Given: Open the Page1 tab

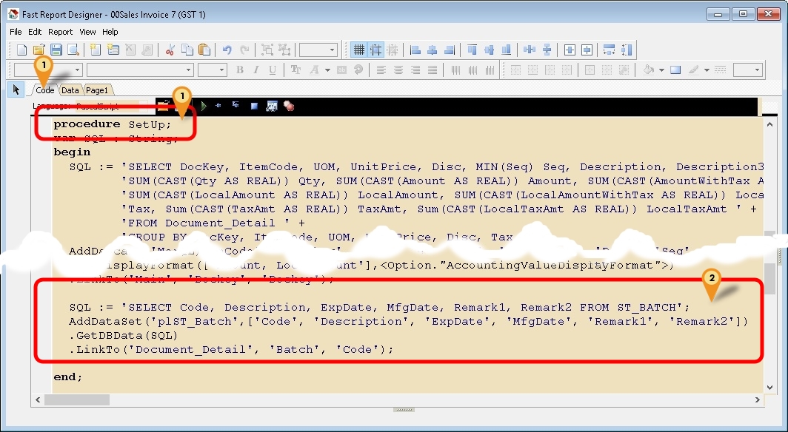Looking at the screenshot, I should coord(96,90).
